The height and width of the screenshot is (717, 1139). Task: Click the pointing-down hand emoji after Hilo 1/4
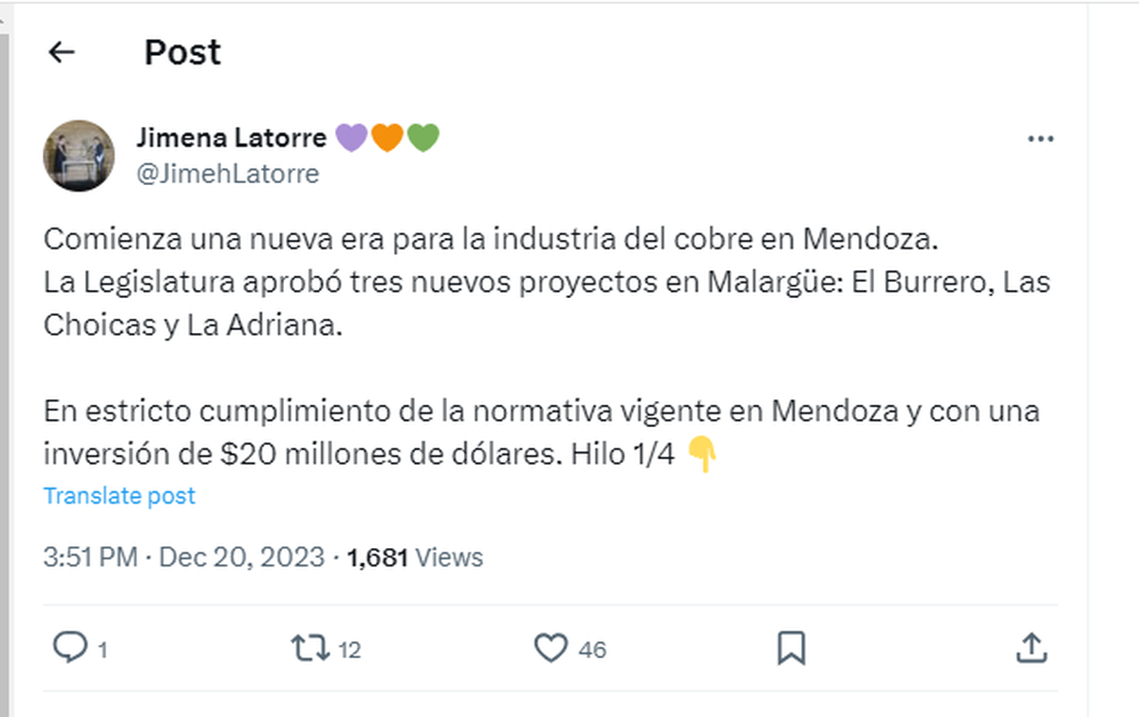pyautogui.click(x=701, y=454)
